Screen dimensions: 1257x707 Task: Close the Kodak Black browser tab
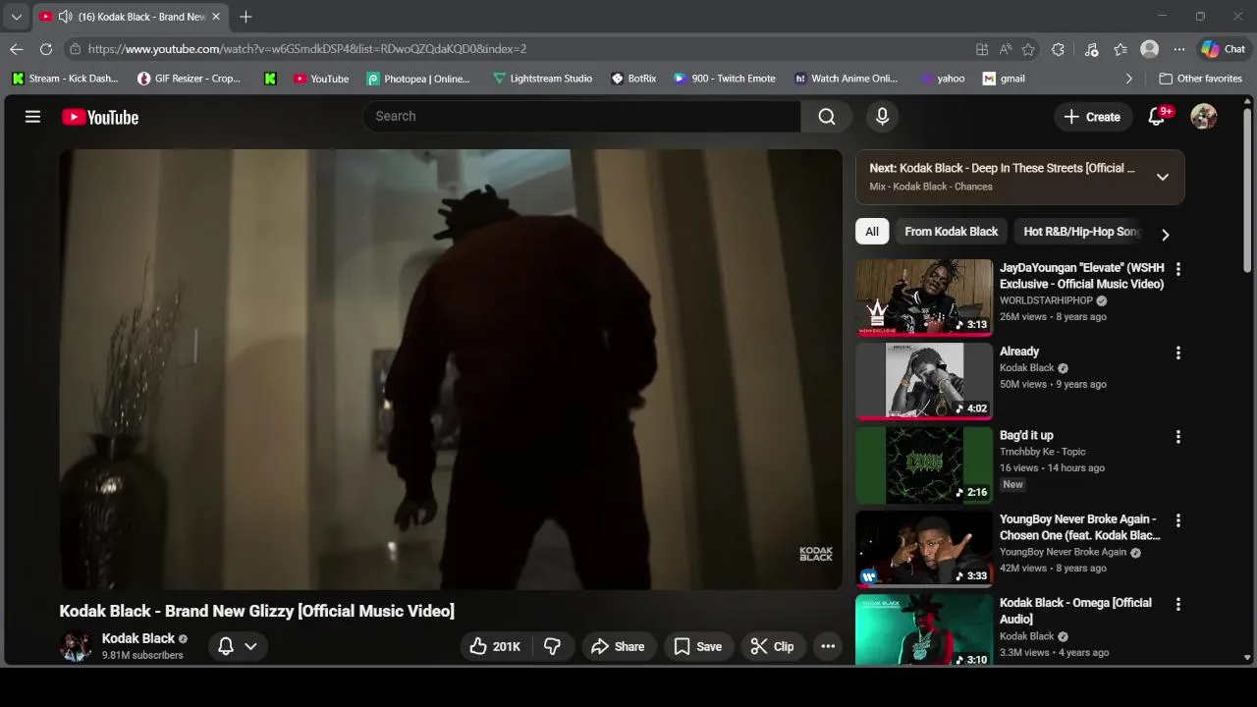point(216,17)
